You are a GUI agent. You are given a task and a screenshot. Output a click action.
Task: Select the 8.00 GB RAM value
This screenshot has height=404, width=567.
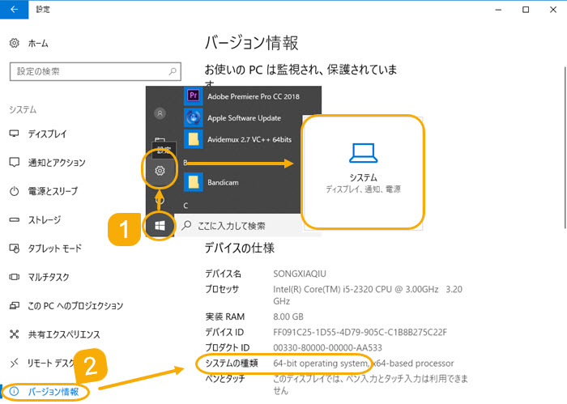click(x=288, y=317)
